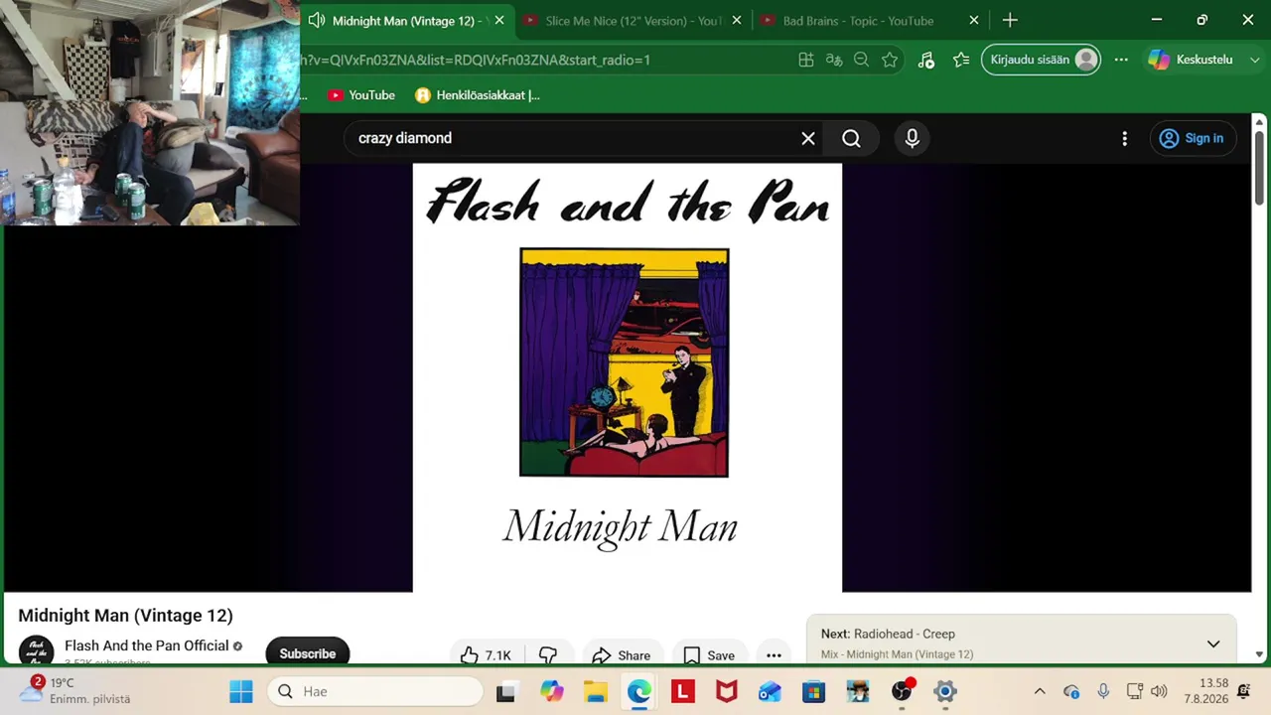This screenshot has height=715, width=1271.
Task: Open the browser favorites list icon
Action: [960, 60]
